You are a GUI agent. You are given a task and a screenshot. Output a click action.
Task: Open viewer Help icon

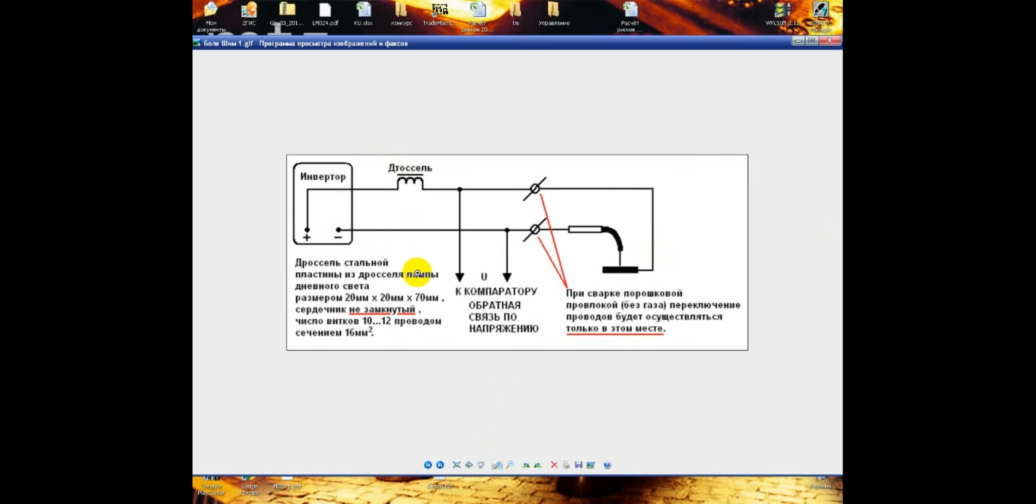[607, 465]
